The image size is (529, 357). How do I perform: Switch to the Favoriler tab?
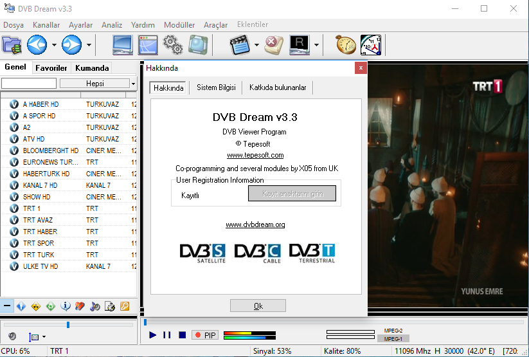pyautogui.click(x=51, y=68)
